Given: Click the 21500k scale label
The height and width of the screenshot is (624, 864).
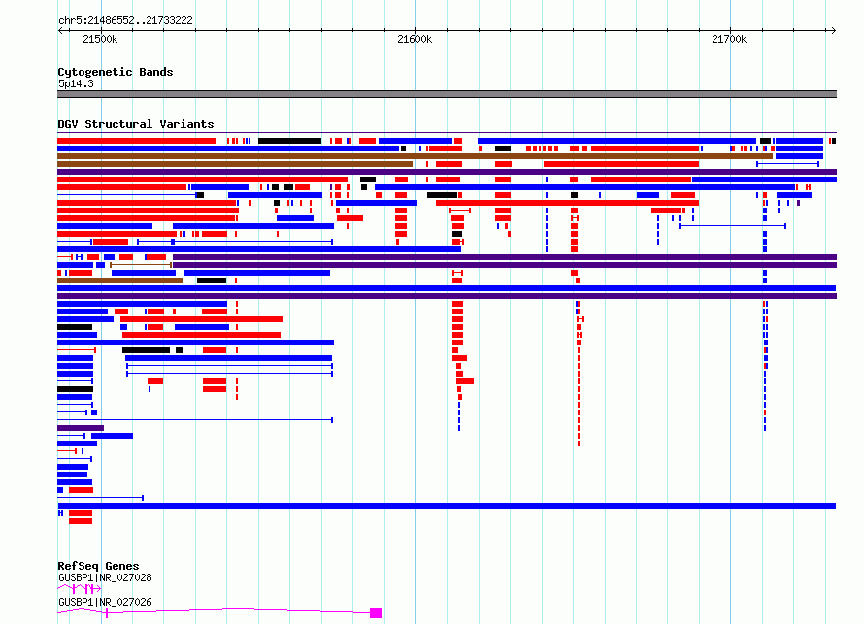Looking at the screenshot, I should (100, 39).
